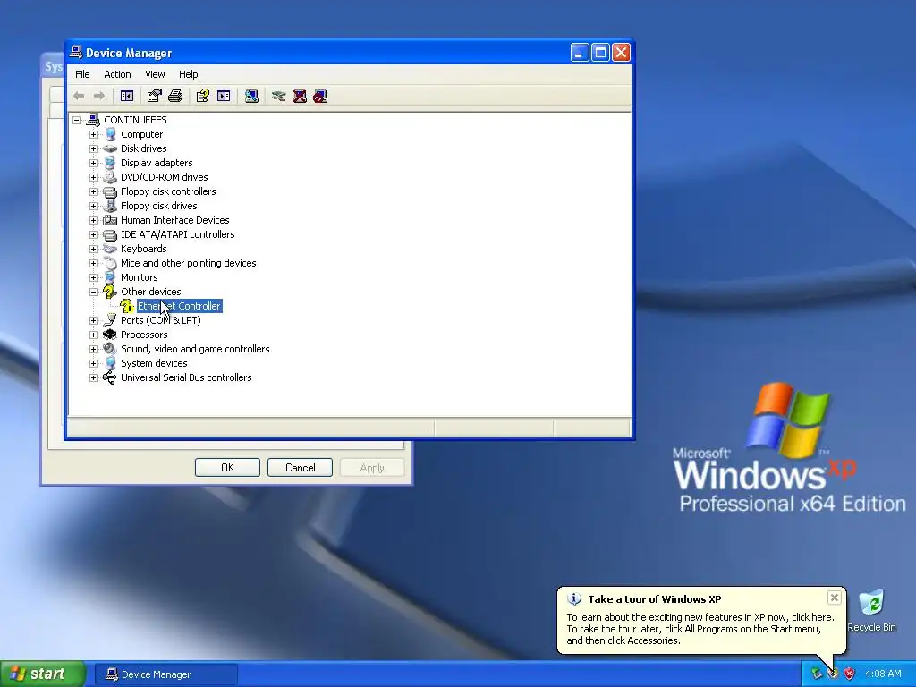Open the View menu
The image size is (916, 687).
[x=155, y=74]
